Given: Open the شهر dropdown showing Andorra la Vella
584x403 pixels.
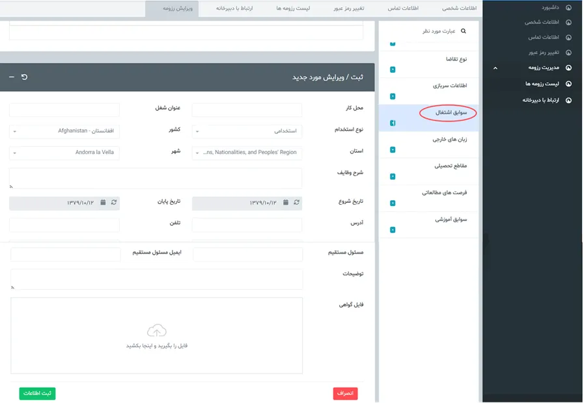Looking at the screenshot, I should [x=64, y=153].
